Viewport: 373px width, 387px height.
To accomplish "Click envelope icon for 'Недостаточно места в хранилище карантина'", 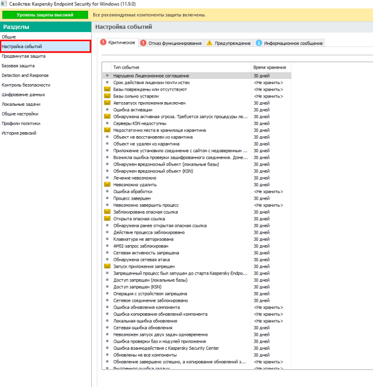I will point(107,130).
